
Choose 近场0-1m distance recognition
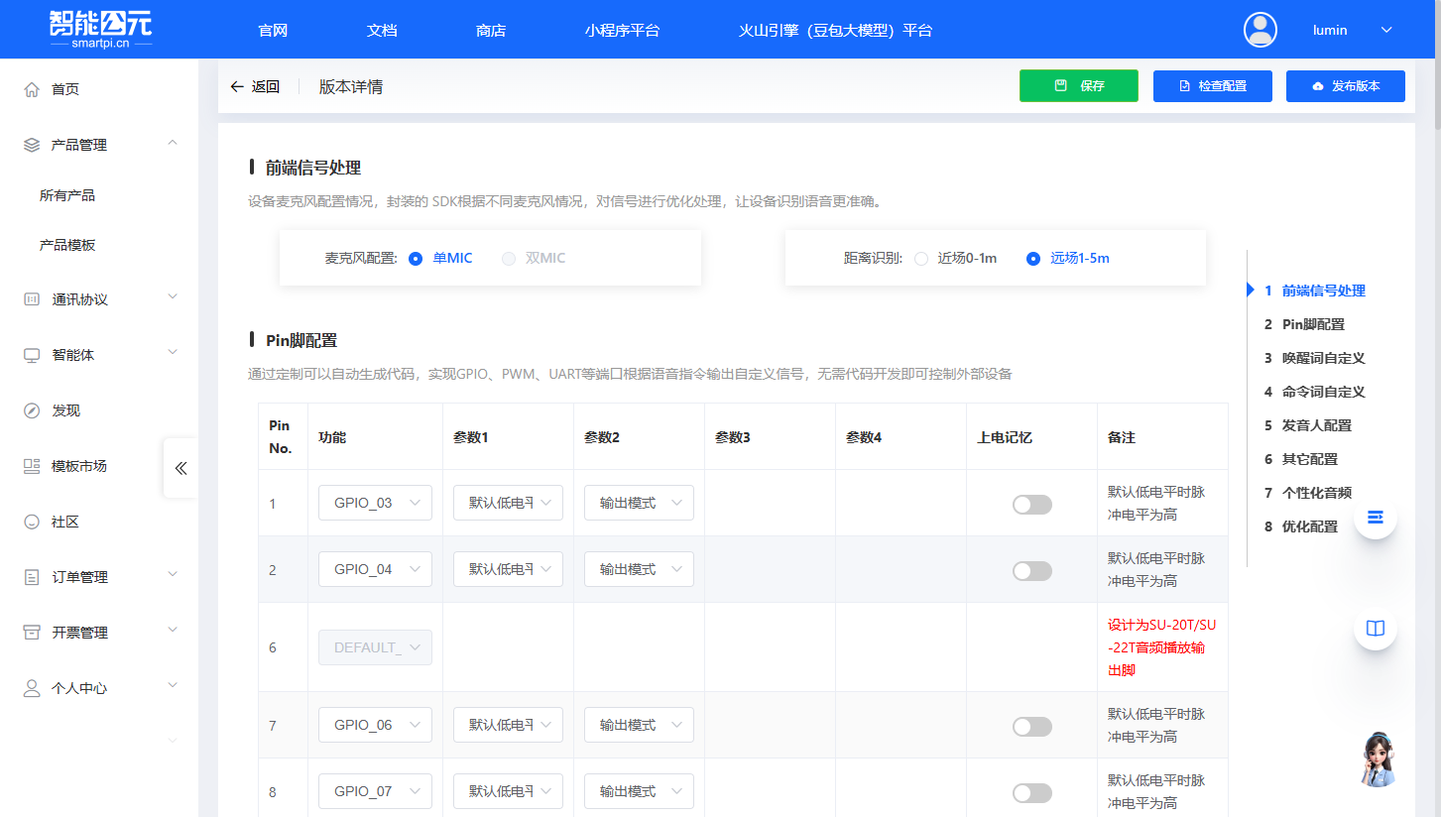(x=920, y=259)
